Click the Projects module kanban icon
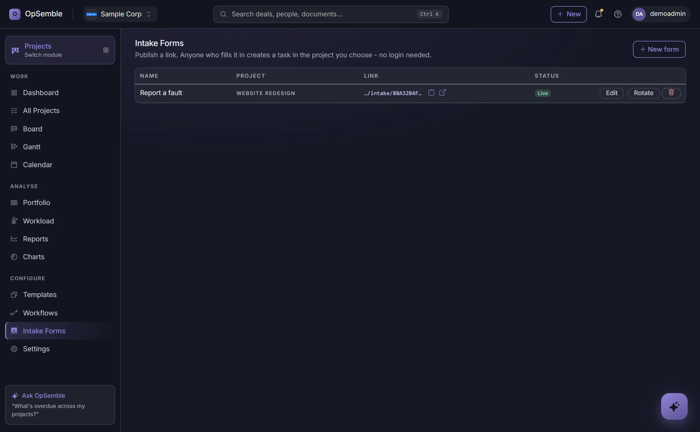This screenshot has width=700, height=432. (15, 50)
